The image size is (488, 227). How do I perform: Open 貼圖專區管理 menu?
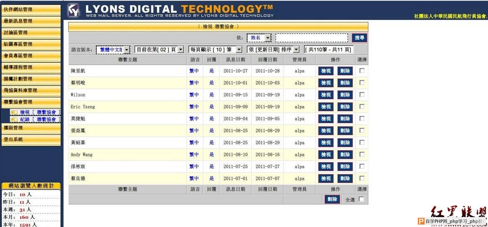tap(31, 44)
